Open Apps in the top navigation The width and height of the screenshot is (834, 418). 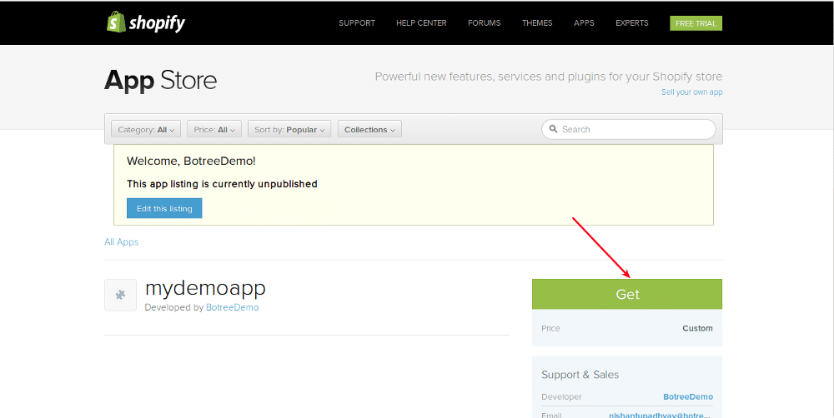click(584, 22)
